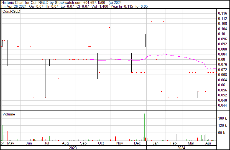
Task: Click the 0.072 price axis label
Action: [x=223, y=70]
